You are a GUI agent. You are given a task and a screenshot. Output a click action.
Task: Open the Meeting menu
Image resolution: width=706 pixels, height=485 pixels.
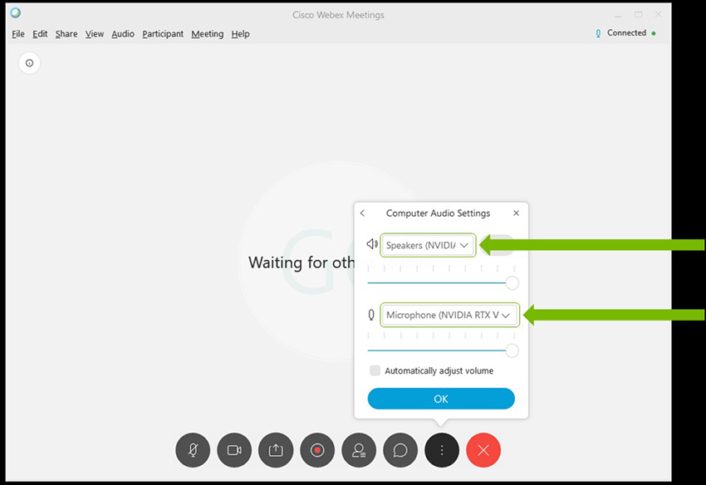pyautogui.click(x=207, y=34)
